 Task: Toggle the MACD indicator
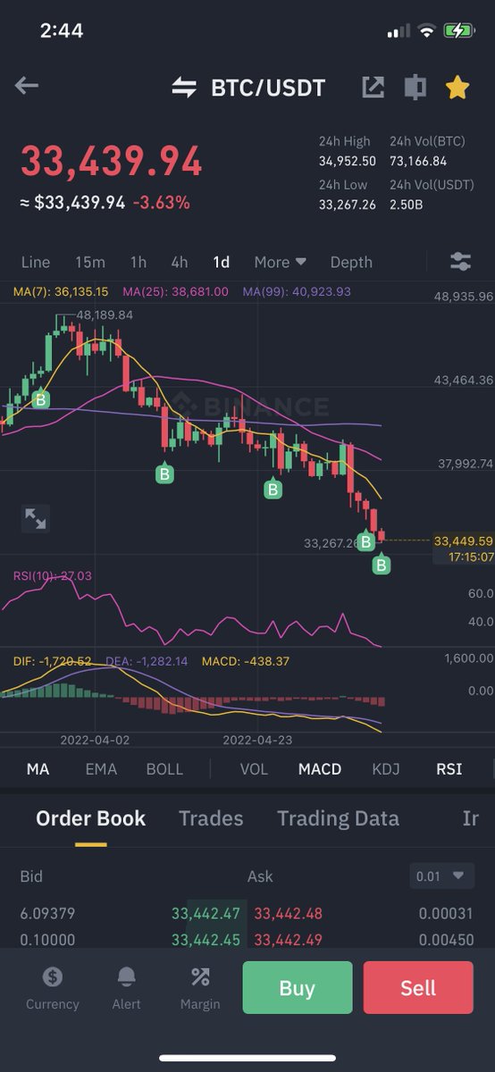[320, 769]
